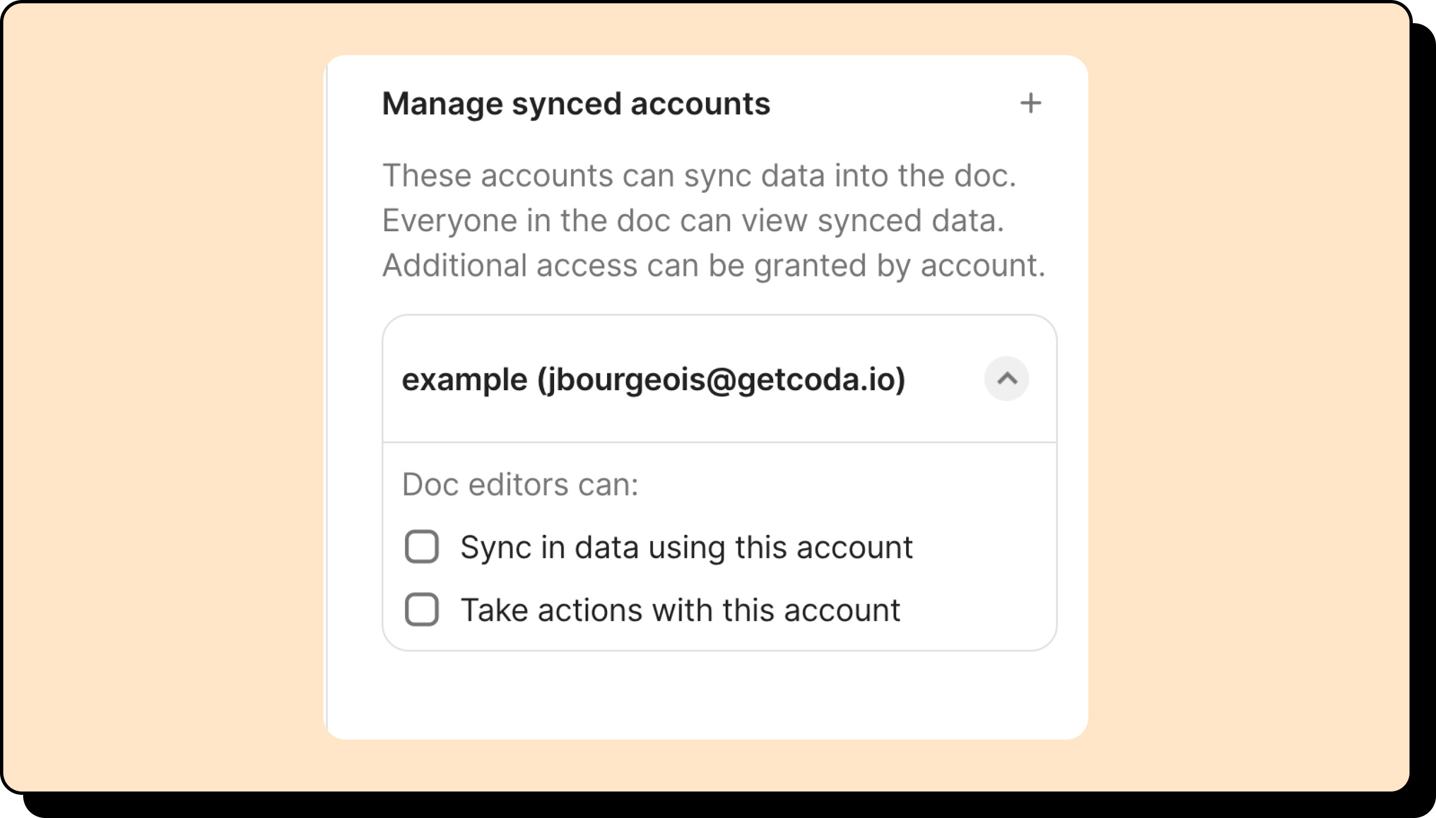Collapse the example account with chevron

pos(1007,379)
